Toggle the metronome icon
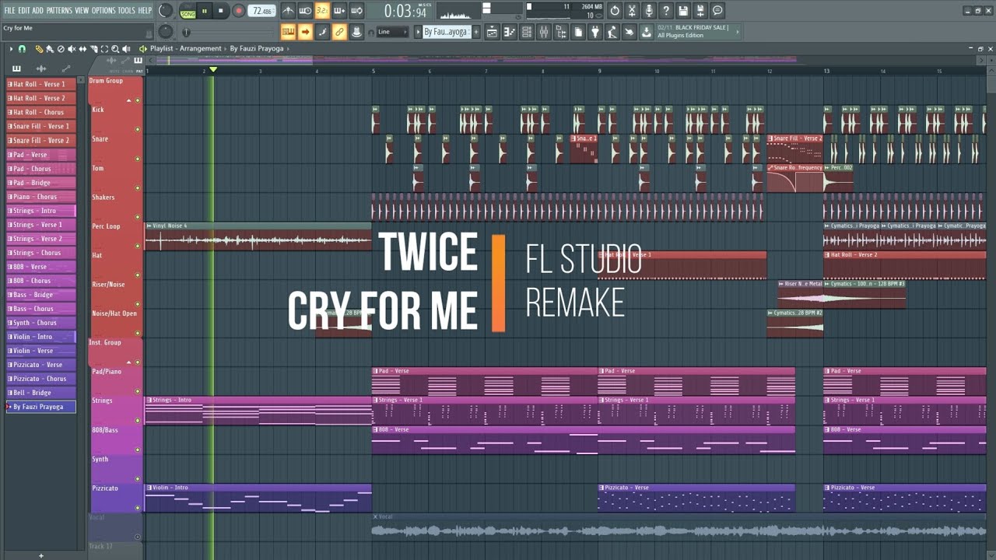The height and width of the screenshot is (560, 996). (288, 11)
